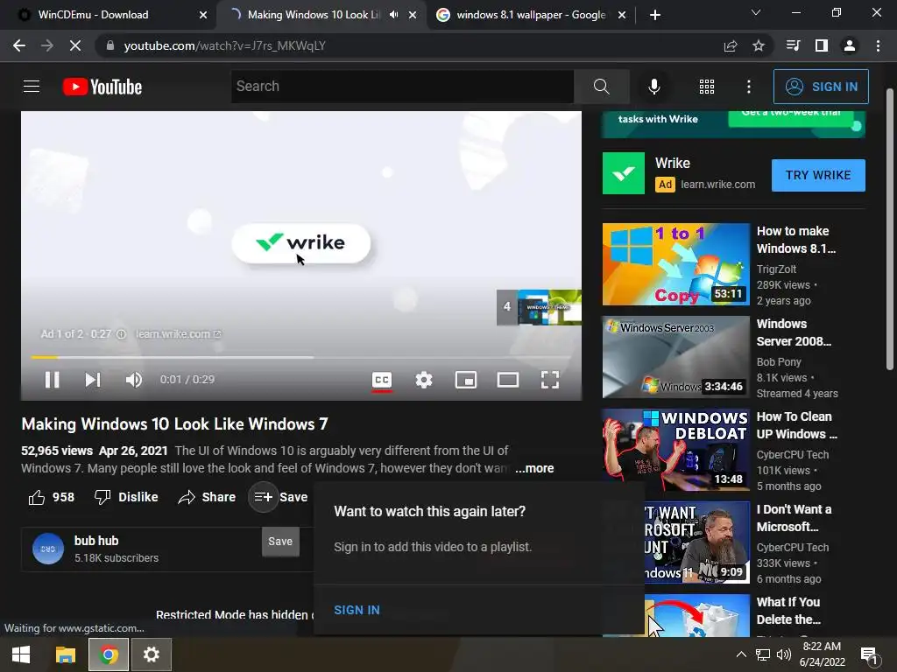Go back to the previous page
This screenshot has height=672, width=897.
[x=19, y=45]
